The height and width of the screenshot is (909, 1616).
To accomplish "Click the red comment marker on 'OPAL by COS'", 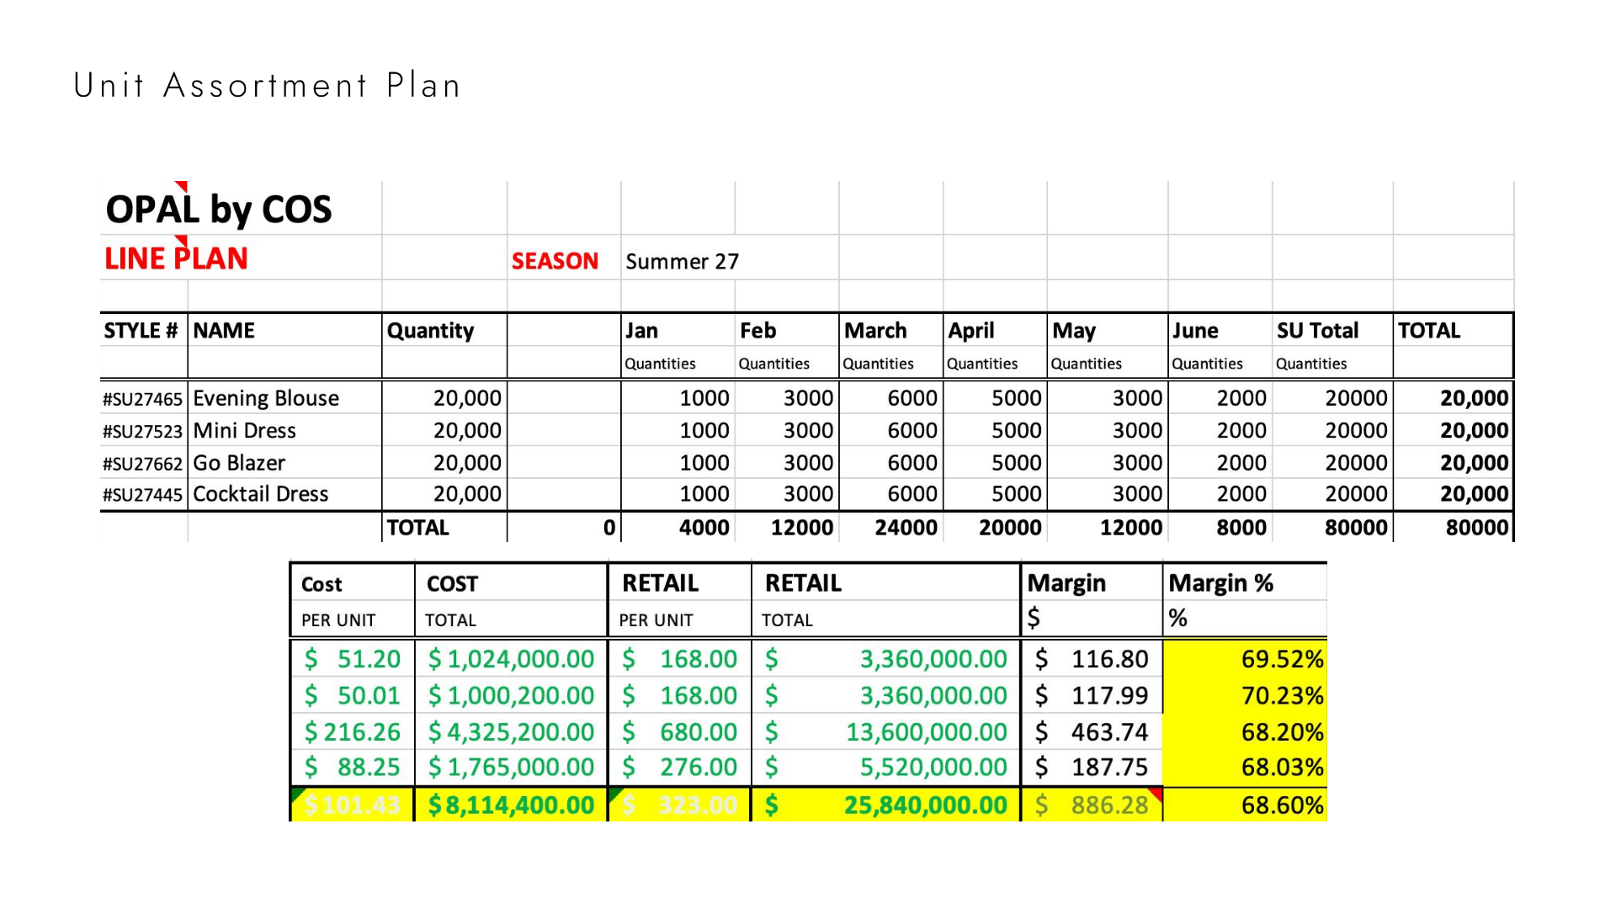I will [x=182, y=186].
